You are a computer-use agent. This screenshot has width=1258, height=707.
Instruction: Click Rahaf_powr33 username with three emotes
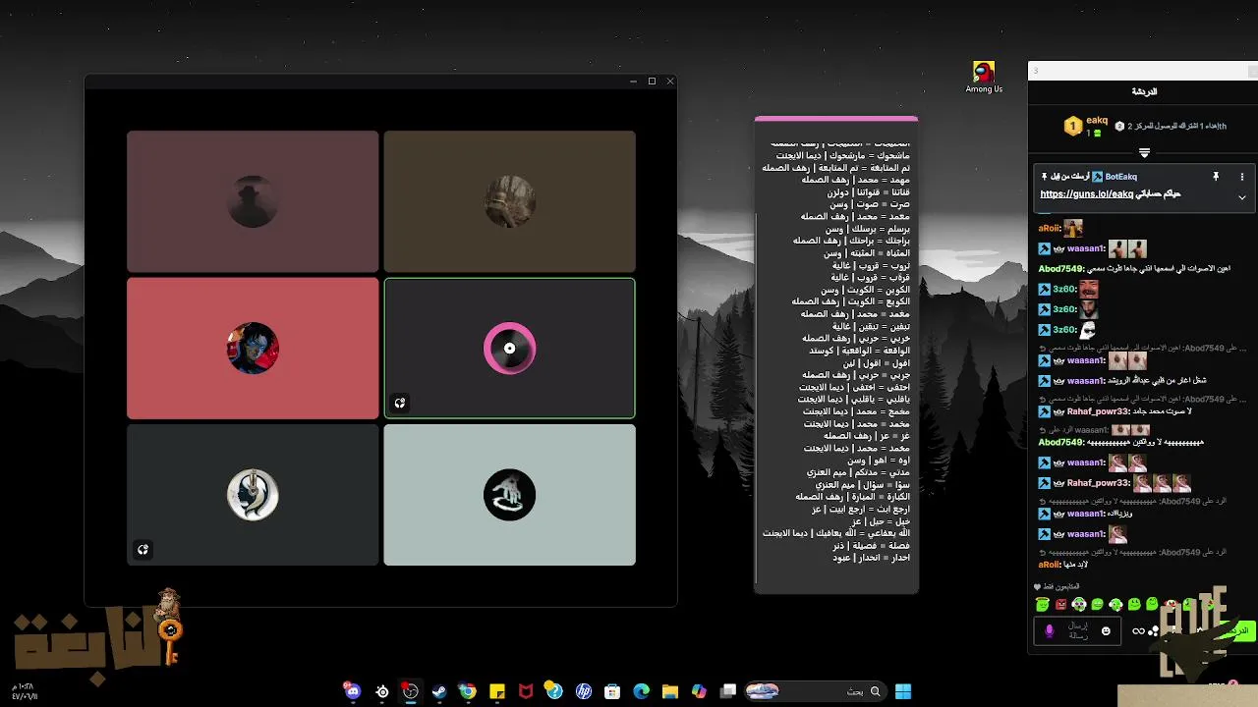pyautogui.click(x=1096, y=483)
